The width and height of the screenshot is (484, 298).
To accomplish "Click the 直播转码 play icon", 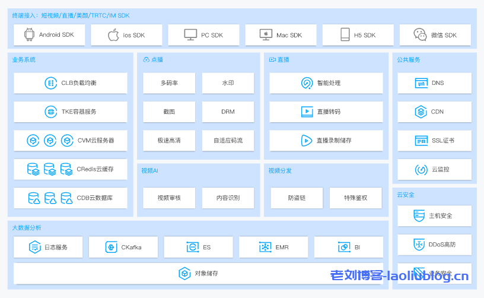I will coord(307,112).
